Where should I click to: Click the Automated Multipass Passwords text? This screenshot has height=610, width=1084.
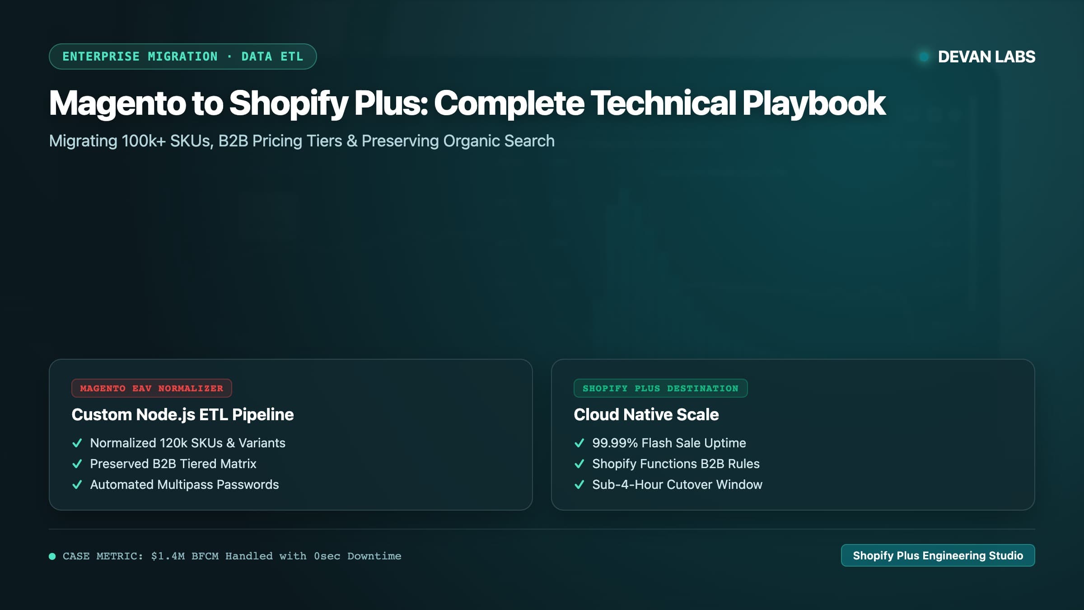pyautogui.click(x=184, y=484)
